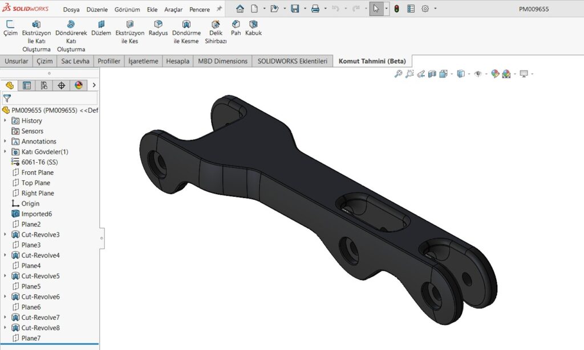Click the Edit Appearance icon in view toolbar
The height and width of the screenshot is (350, 584).
(494, 73)
